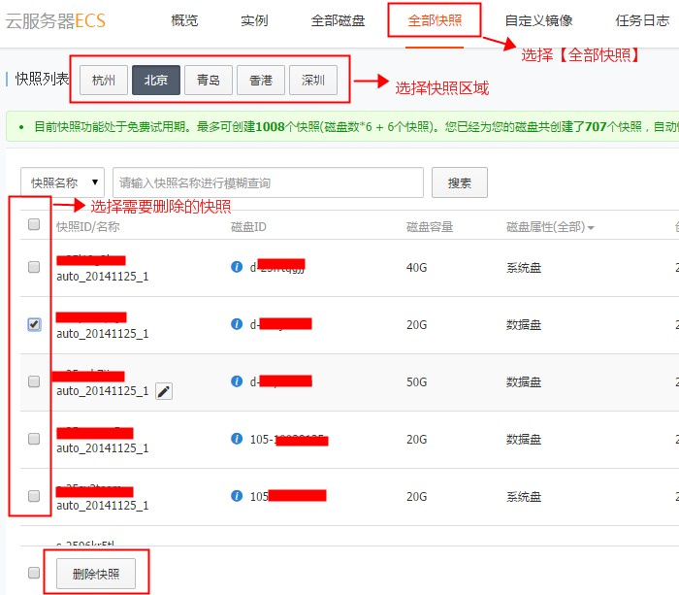Switch to the 全部快照 tab
Screen dimensions: 679x595
coord(434,20)
